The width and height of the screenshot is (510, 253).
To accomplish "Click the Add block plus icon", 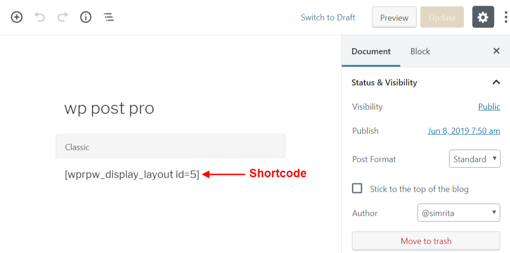I will pyautogui.click(x=17, y=17).
